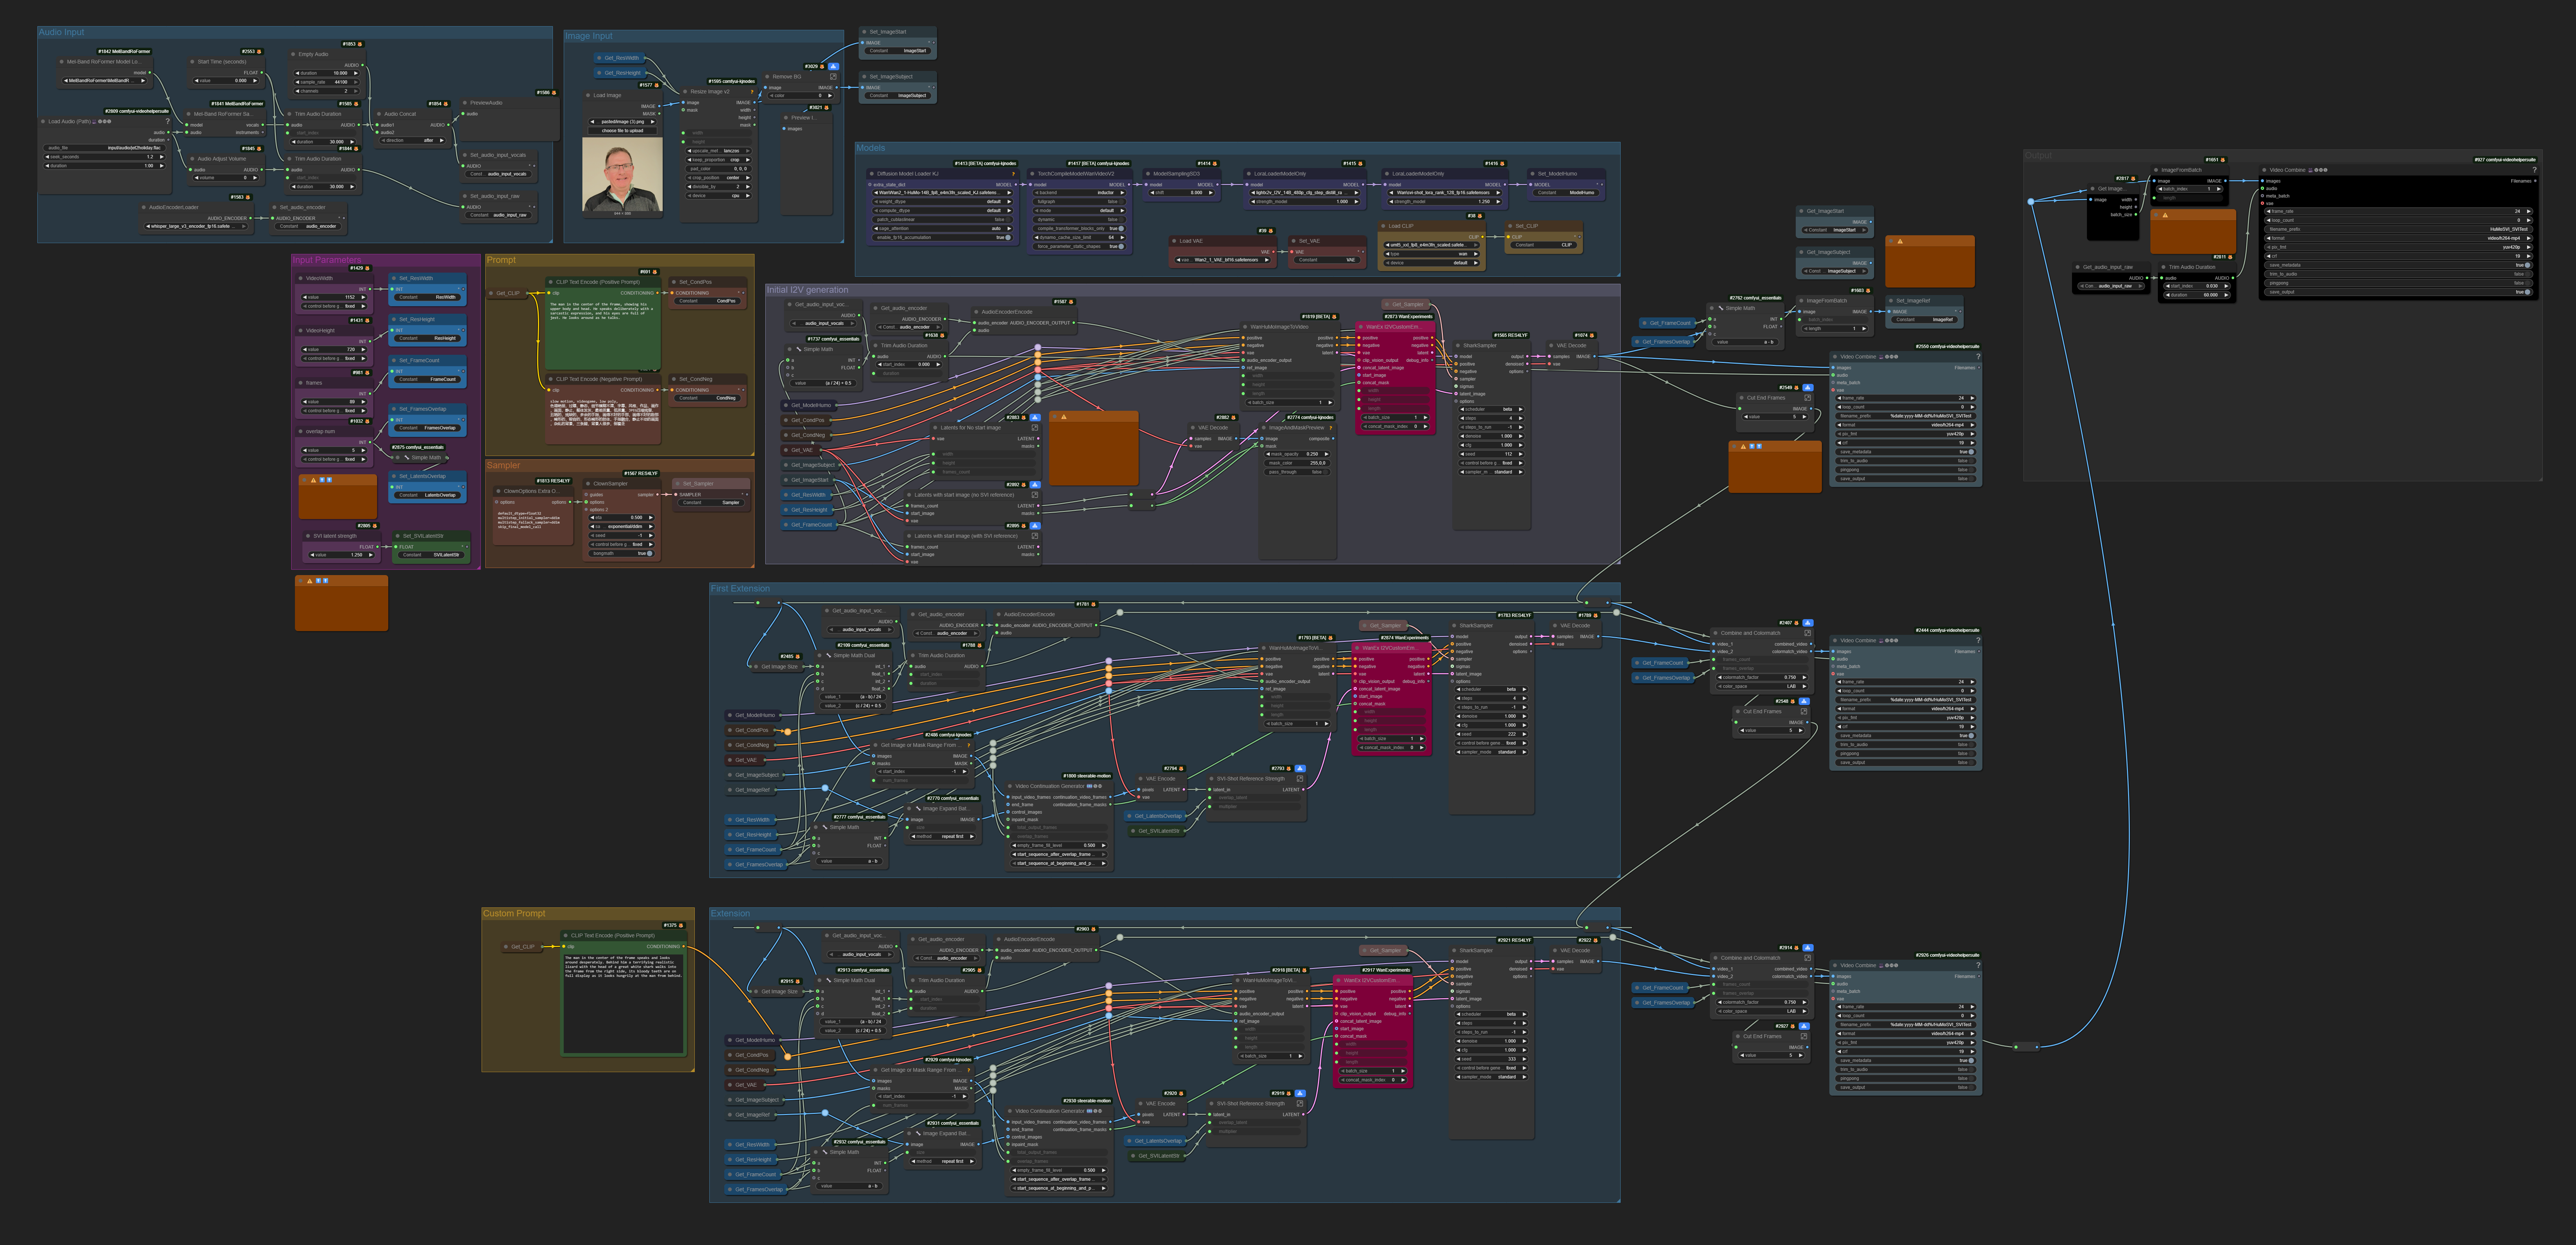Click the eta 0.500 slider in ClownSampler
This screenshot has width=2576, height=1245.
(x=620, y=518)
